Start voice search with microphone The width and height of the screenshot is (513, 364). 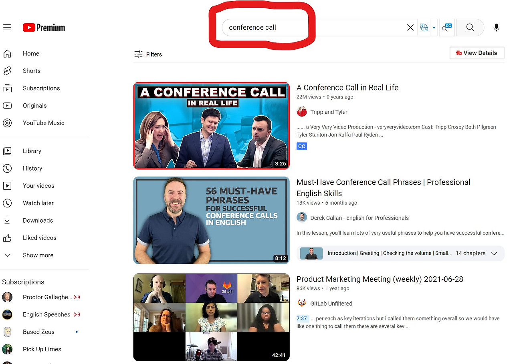(496, 28)
